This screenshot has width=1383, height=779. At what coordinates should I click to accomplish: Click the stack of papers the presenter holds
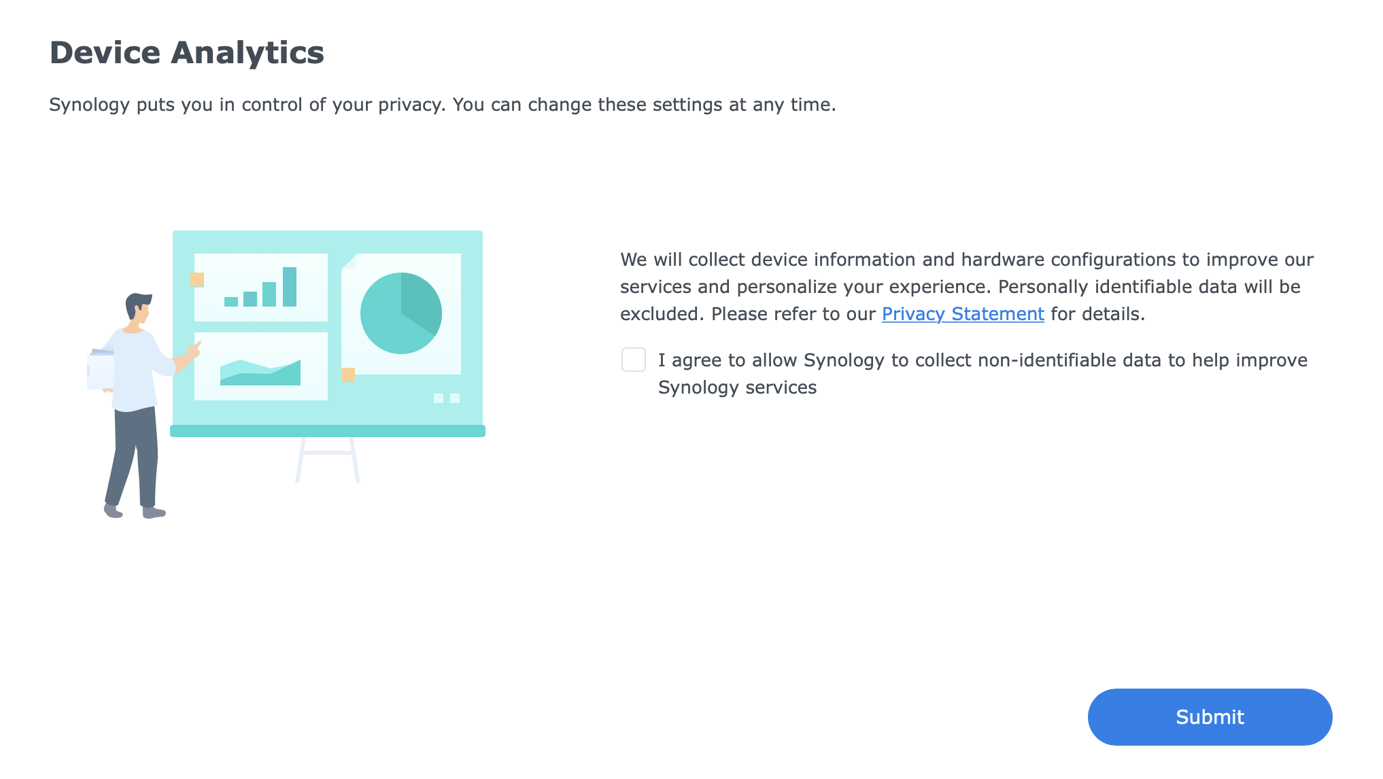(x=101, y=369)
